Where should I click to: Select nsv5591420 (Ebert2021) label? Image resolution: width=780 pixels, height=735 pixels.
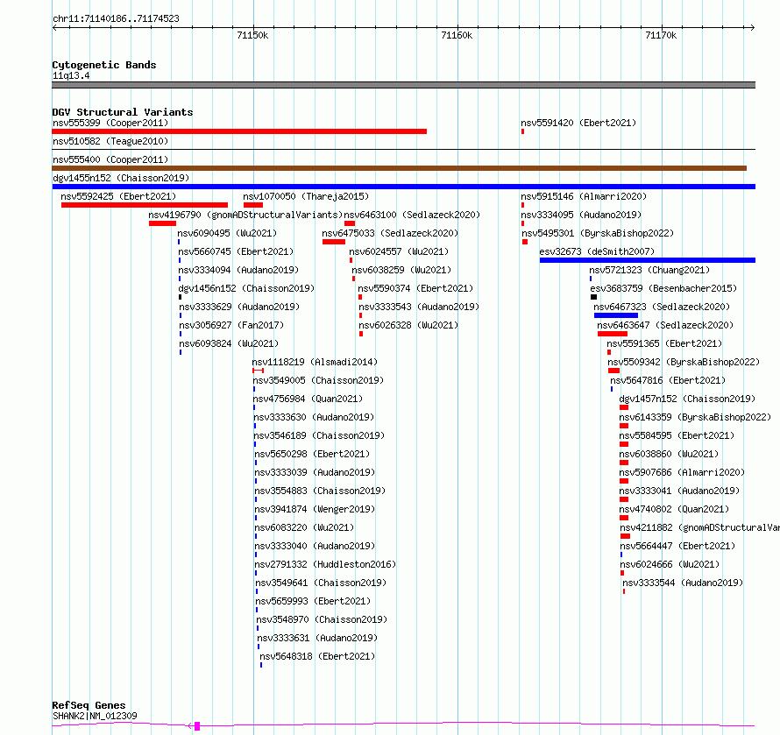tap(578, 123)
